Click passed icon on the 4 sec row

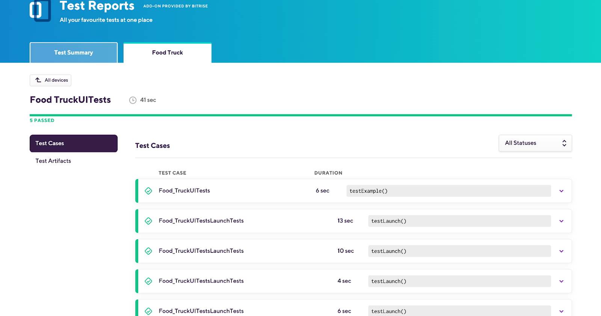pos(148,281)
